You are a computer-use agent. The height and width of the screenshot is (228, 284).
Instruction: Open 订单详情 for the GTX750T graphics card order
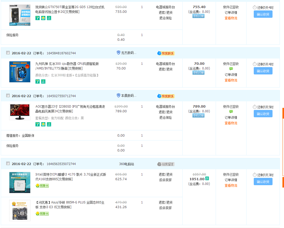[231, 13]
